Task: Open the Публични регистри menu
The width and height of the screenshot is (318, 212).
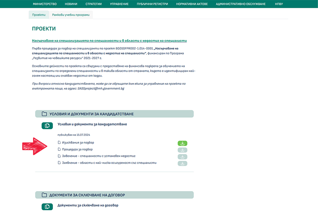Action: [152, 4]
